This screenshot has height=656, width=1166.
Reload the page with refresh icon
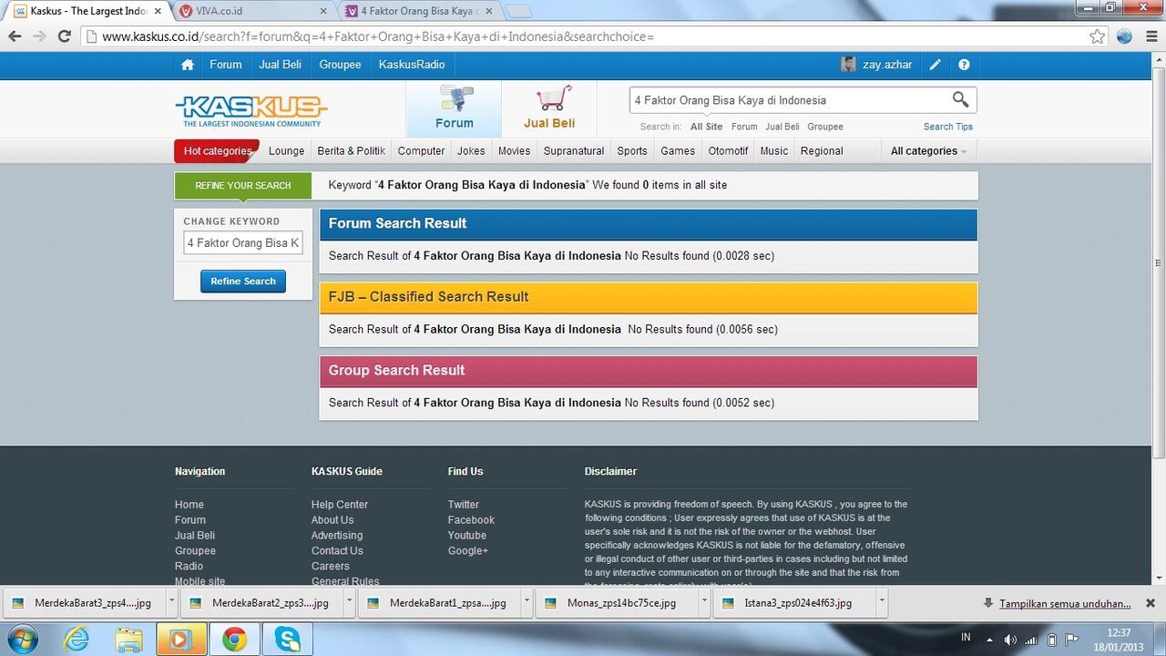pyautogui.click(x=64, y=36)
